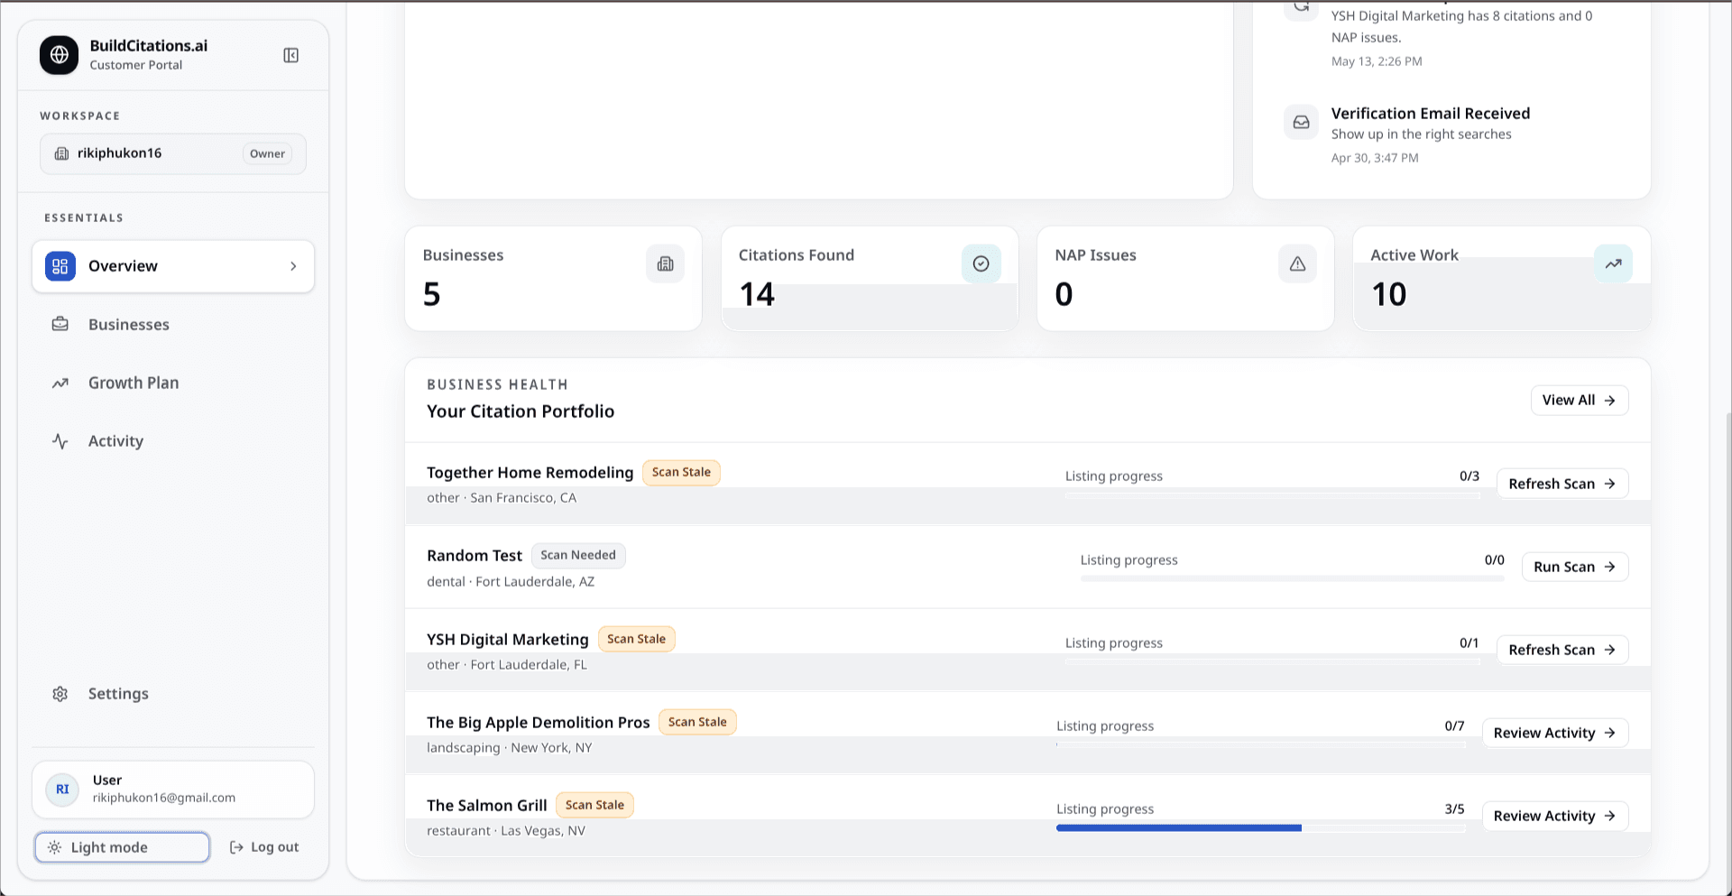Click the user account card
Viewport: 1732px width, 896px height.
173,790
